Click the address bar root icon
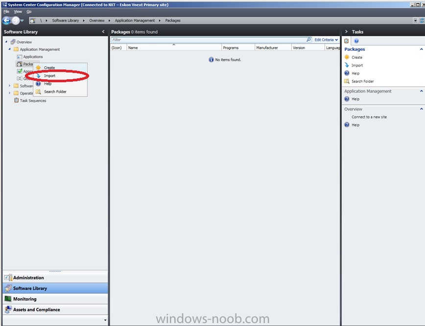425x326 pixels. 32,21
